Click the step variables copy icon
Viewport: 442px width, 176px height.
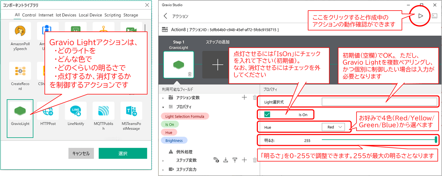point(217,160)
